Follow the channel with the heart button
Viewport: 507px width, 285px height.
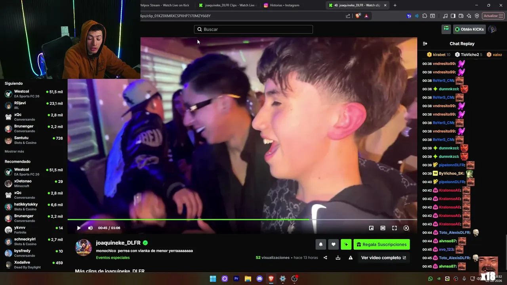[x=334, y=245]
